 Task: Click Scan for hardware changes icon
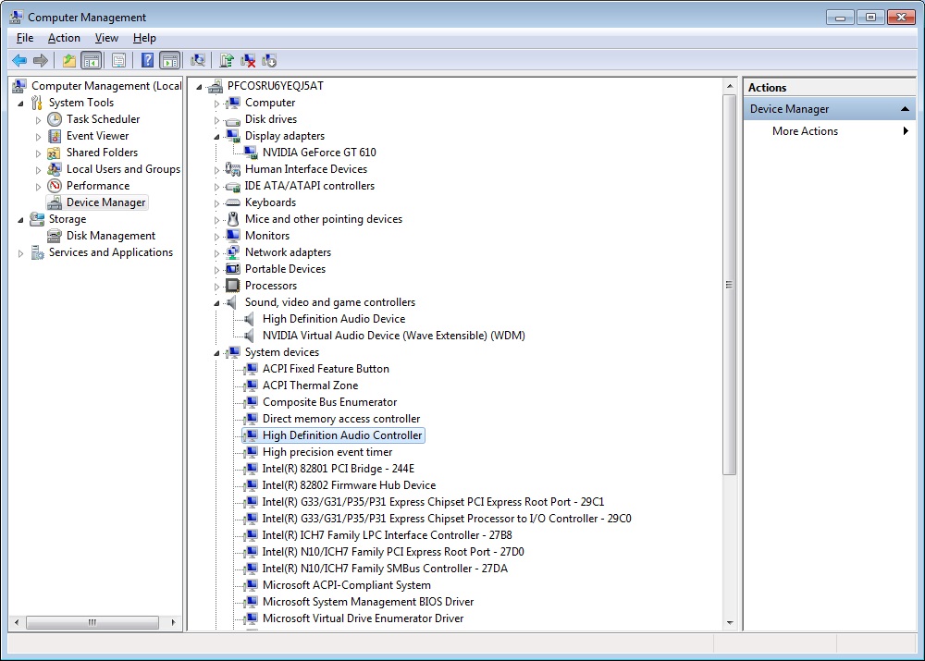198,60
